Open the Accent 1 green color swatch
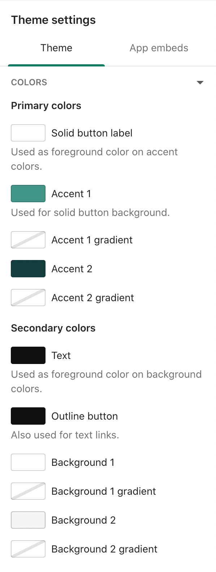This screenshot has height=572, width=216. [x=28, y=194]
